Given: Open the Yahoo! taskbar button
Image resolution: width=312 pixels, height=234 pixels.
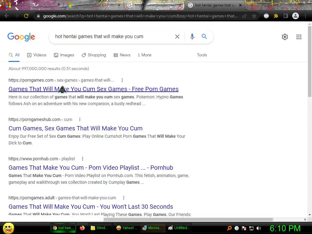Looking at the screenshot, I should pyautogui.click(x=127, y=228).
